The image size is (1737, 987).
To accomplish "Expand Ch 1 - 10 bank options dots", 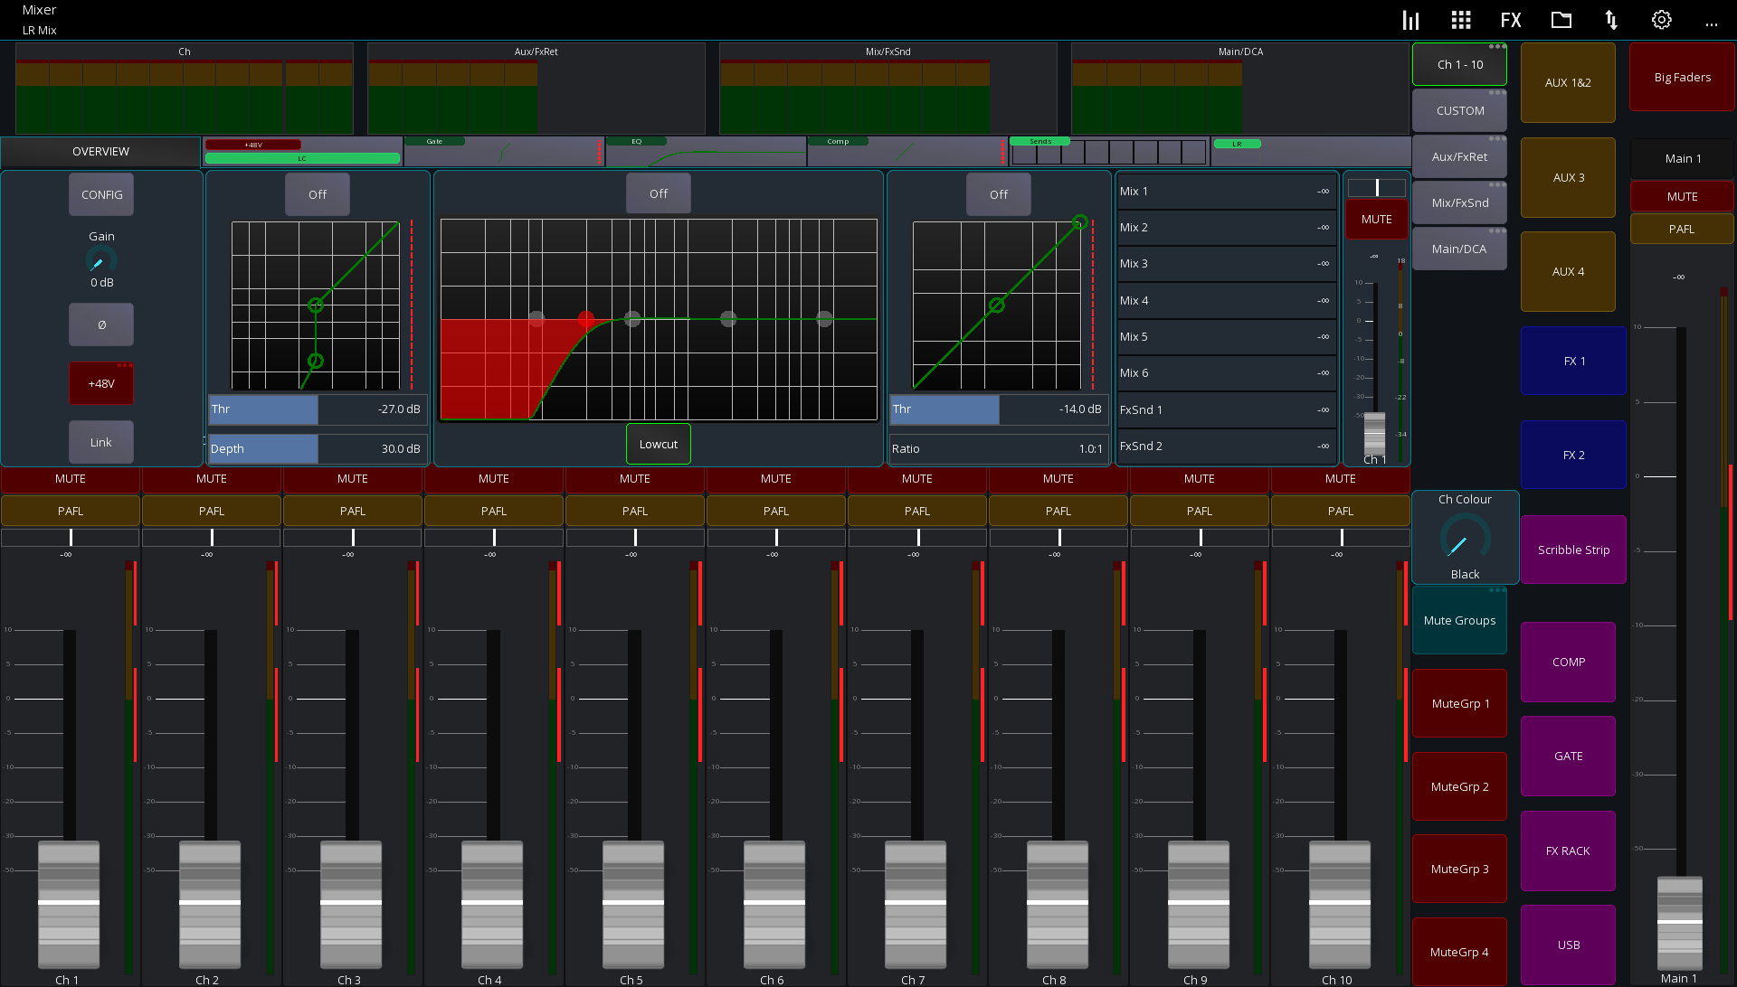I will [1497, 47].
